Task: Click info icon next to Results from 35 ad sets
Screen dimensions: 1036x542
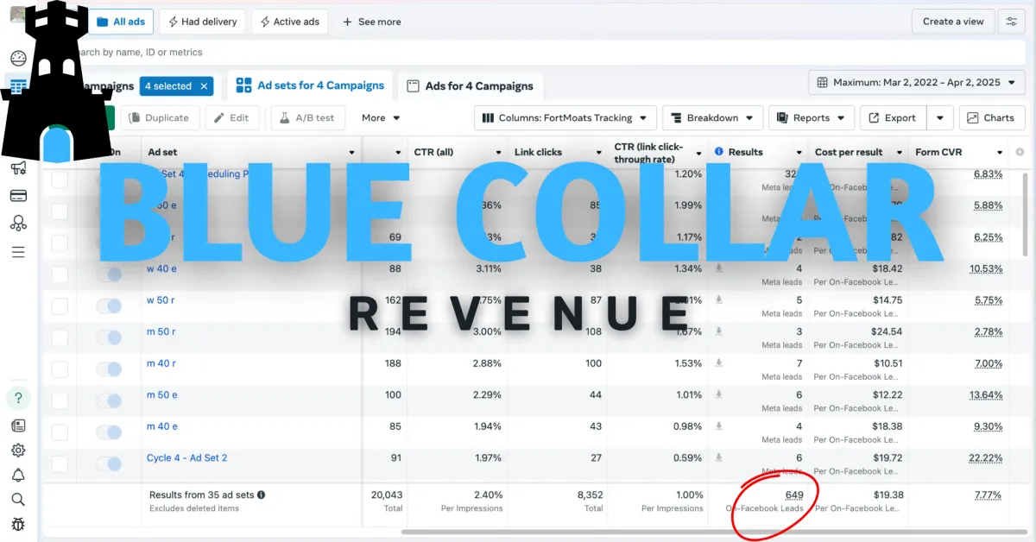Action: 261,495
